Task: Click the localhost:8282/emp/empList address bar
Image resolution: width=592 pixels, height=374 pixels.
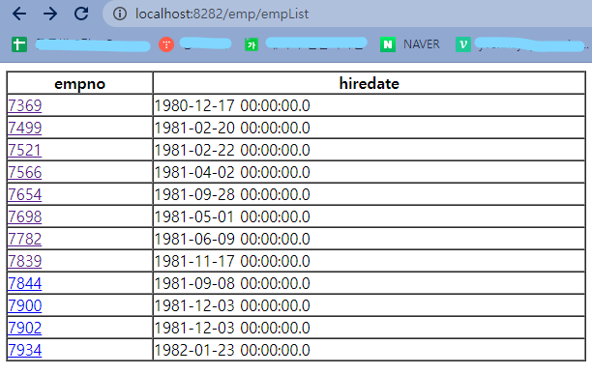Action: 222,14
